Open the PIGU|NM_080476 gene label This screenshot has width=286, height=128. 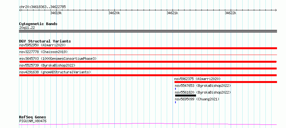pos(33,121)
